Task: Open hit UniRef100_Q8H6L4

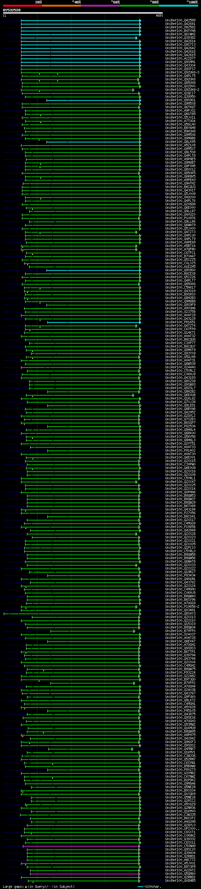Action: pyautogui.click(x=180, y=430)
